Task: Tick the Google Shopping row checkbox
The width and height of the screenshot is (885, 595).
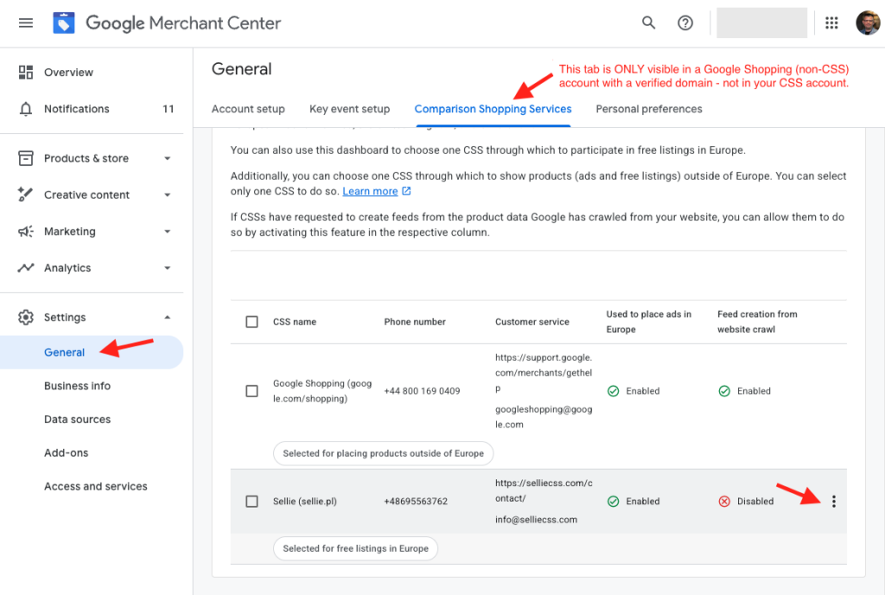Action: [251, 391]
